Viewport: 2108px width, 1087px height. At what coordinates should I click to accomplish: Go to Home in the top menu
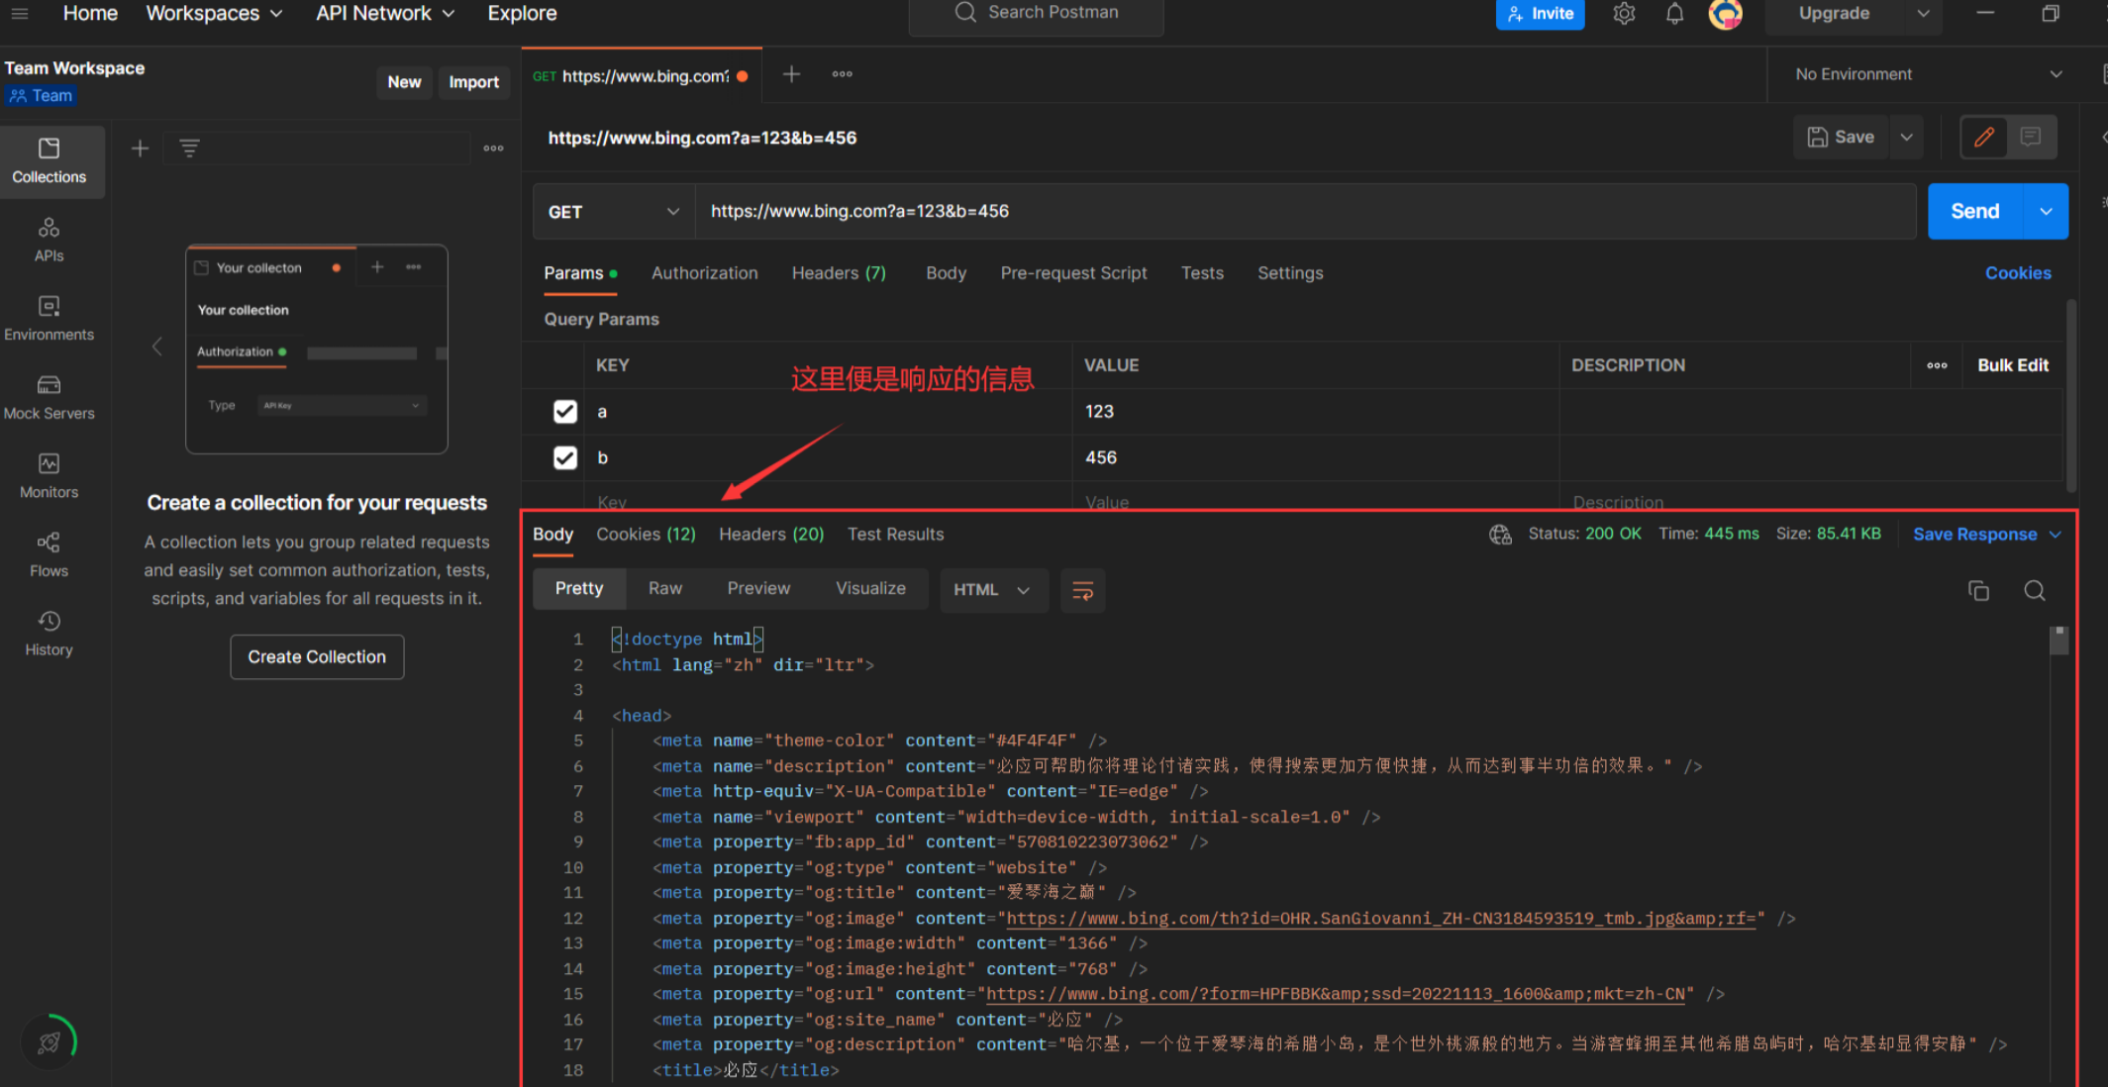90,13
